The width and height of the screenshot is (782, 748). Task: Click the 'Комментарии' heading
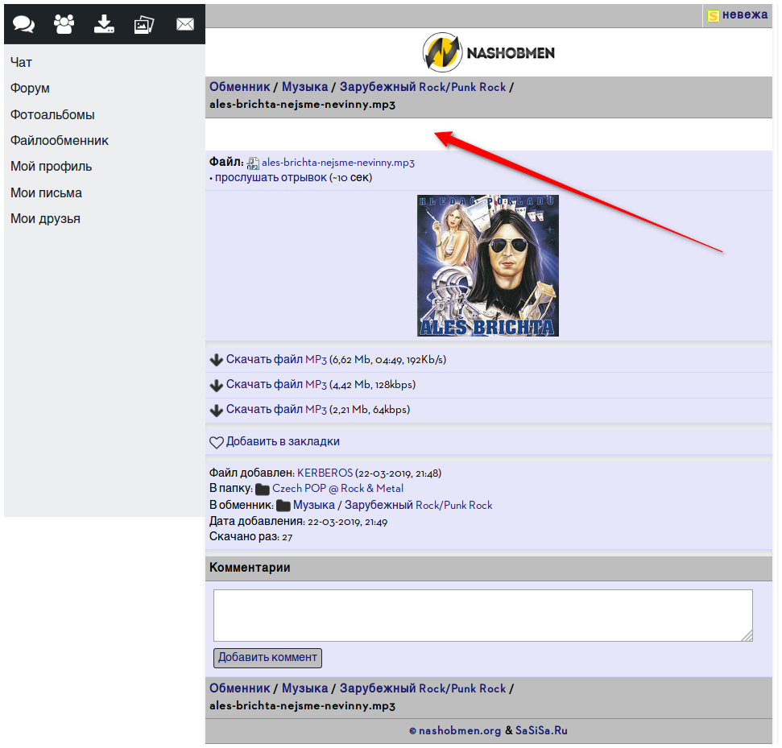click(x=250, y=568)
